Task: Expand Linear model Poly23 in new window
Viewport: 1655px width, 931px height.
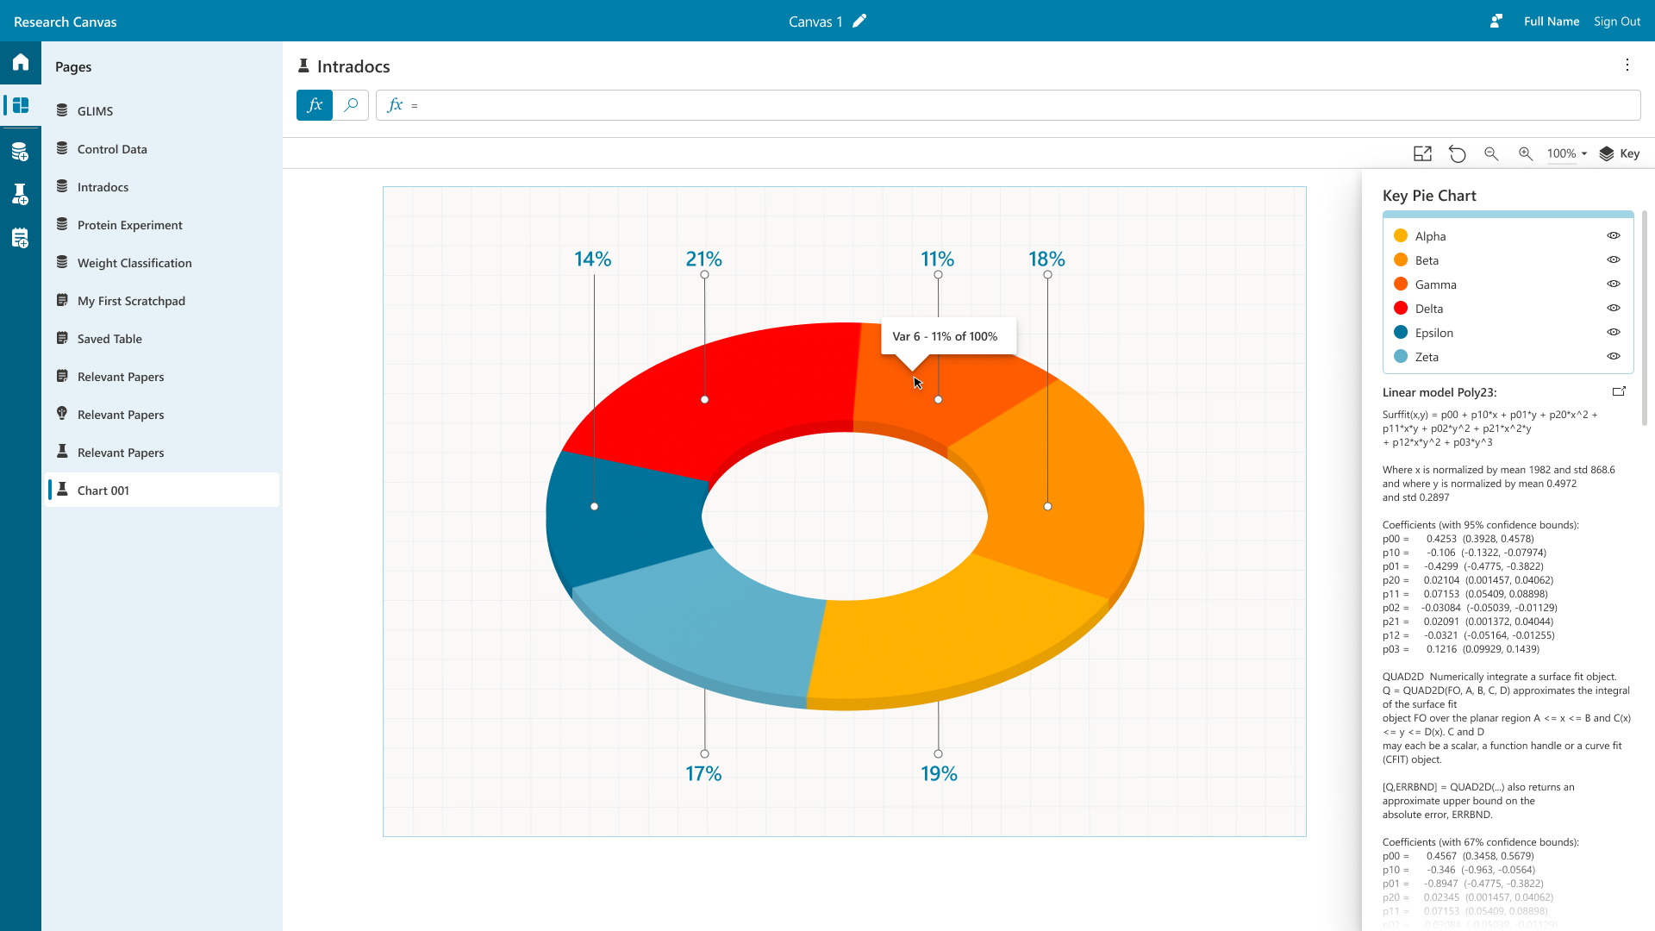Action: (1619, 391)
